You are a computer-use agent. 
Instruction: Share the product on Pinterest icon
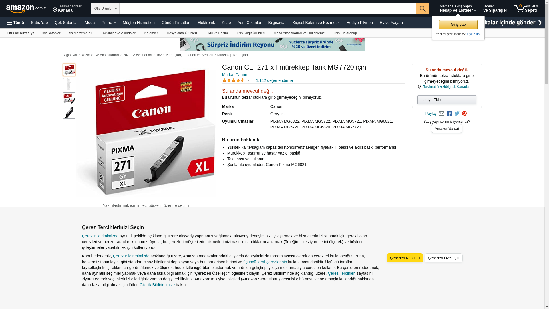[464, 114]
